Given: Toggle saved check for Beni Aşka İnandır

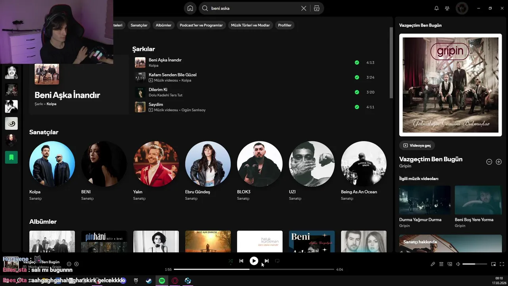Looking at the screenshot, I should (357, 62).
